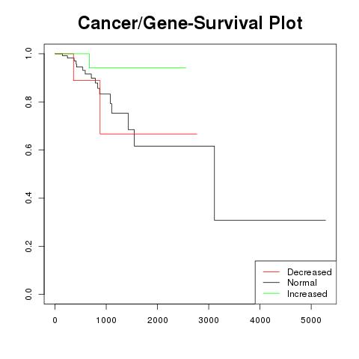
Task: Click y-axis tick label 0.6
Action: 28,150
